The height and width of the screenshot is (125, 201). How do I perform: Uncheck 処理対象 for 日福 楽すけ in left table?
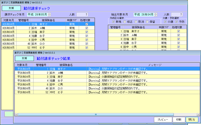pyautogui.click(x=87, y=24)
